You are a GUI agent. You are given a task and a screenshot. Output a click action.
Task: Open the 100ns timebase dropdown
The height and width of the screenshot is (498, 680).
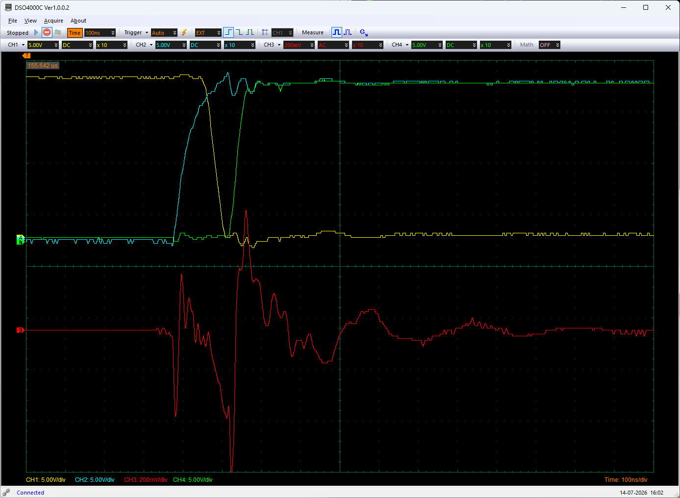point(100,33)
